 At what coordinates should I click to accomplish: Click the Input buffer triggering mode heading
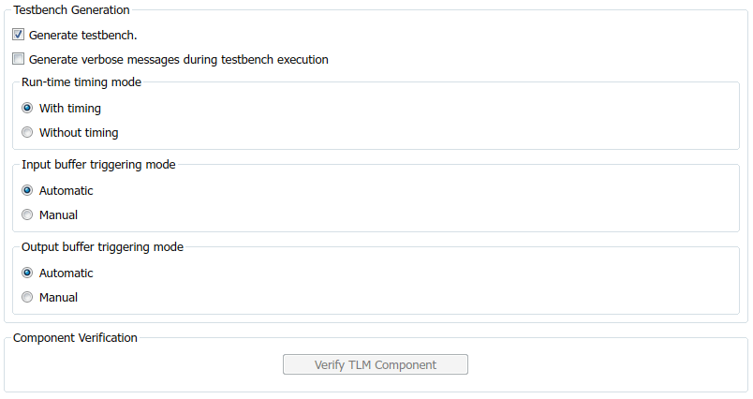98,165
